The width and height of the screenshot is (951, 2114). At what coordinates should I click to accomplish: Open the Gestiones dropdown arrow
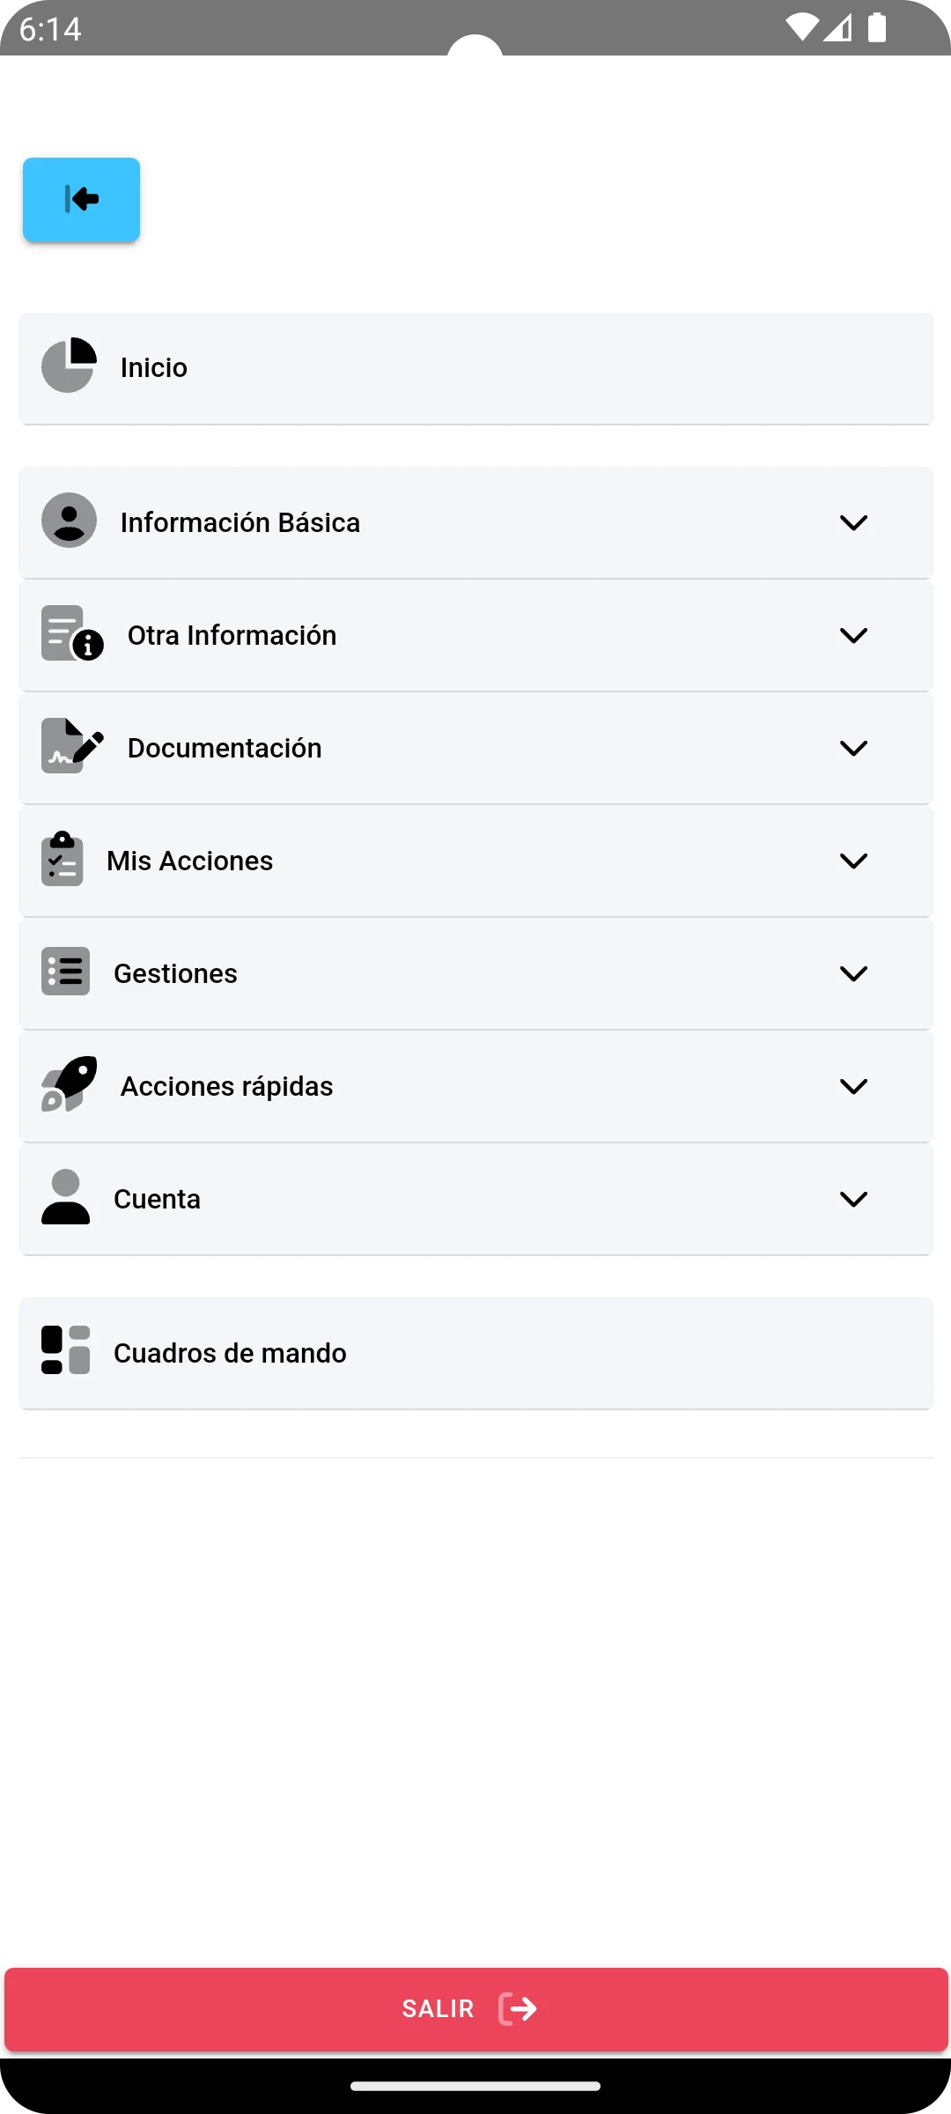click(x=853, y=973)
